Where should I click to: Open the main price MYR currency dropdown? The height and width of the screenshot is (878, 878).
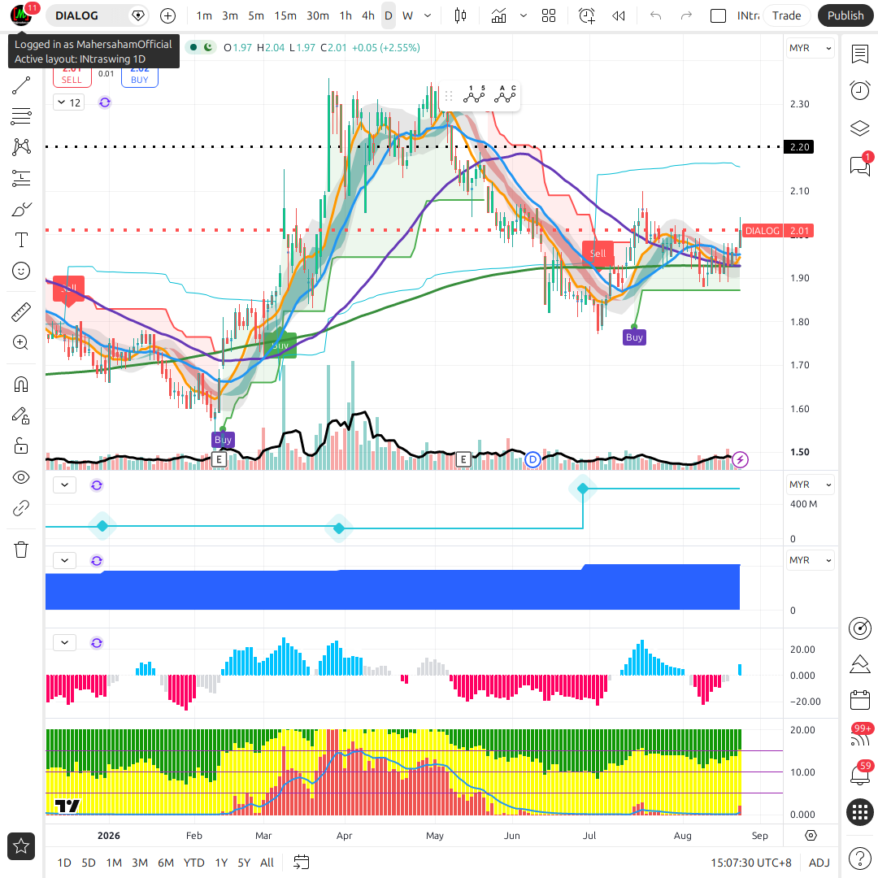(x=811, y=48)
